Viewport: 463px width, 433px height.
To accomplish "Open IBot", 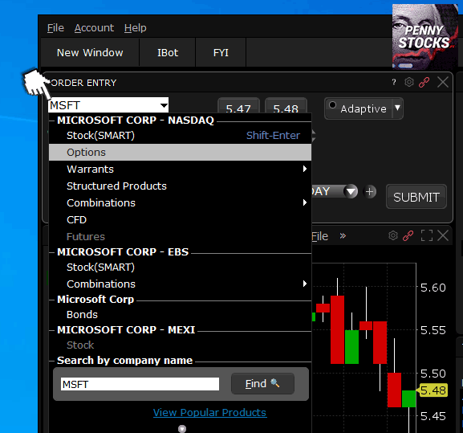I will 168,52.
